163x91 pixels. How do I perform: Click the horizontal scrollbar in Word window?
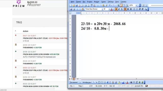[122, 79]
